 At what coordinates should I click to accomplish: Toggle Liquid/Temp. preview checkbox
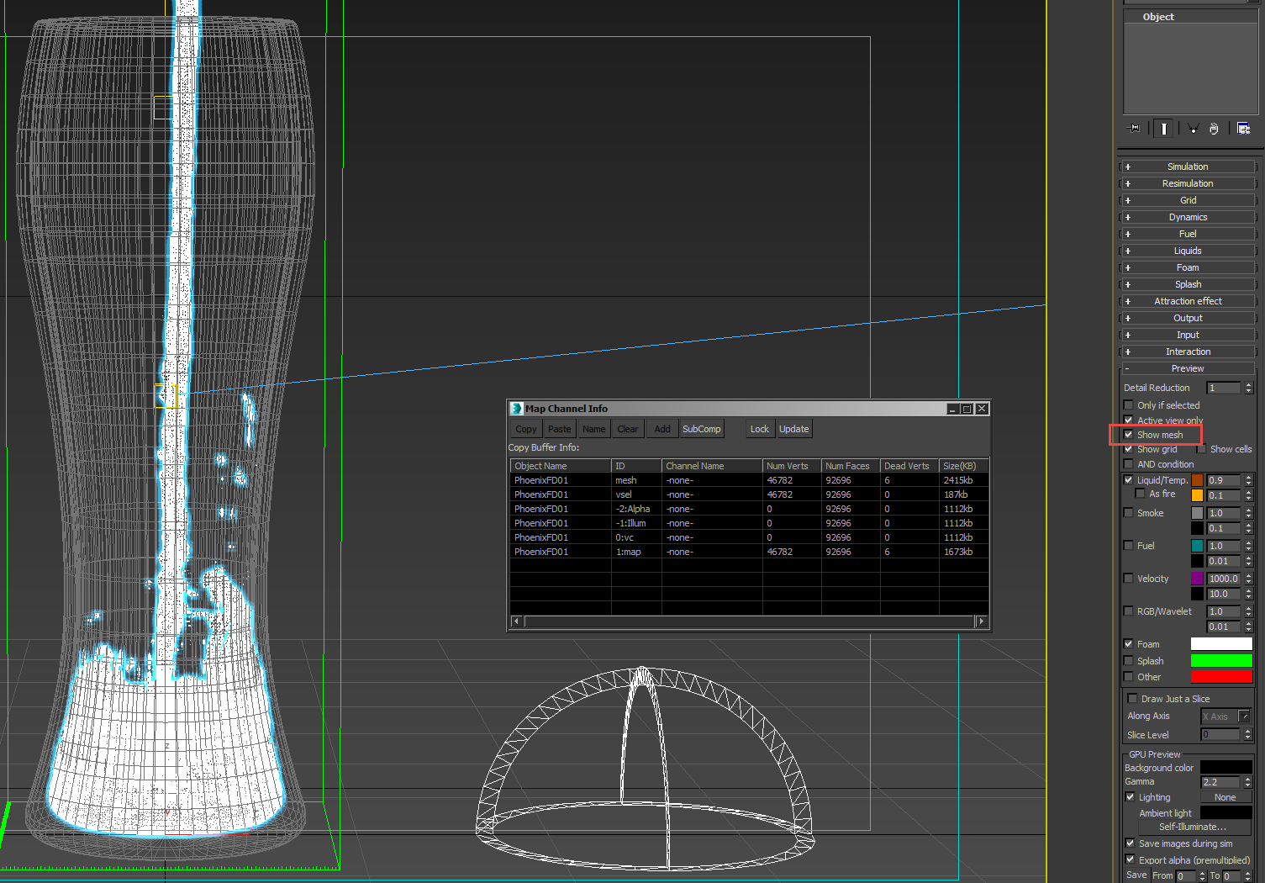[x=1129, y=480]
